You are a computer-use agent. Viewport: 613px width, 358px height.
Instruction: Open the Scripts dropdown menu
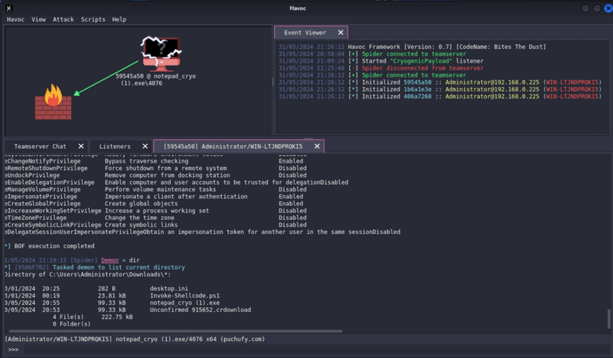pyautogui.click(x=93, y=19)
